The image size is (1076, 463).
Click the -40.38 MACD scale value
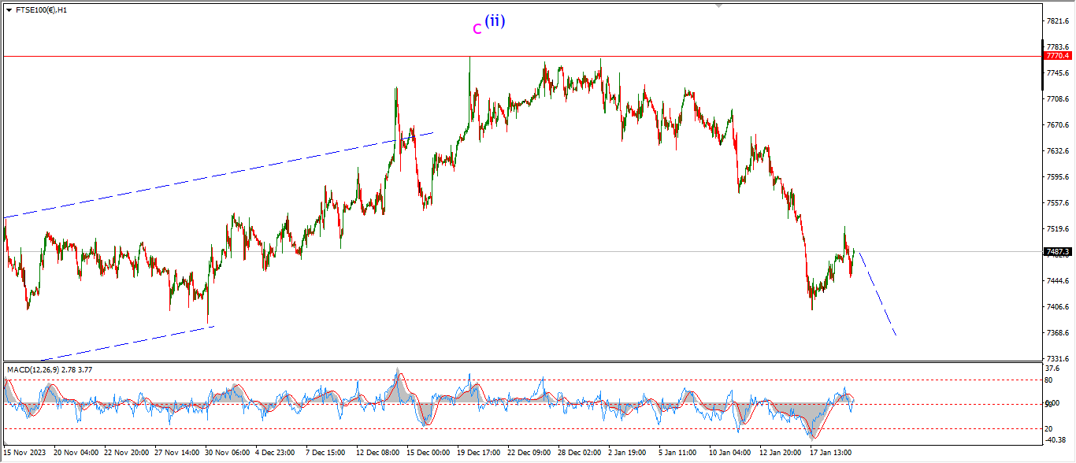(1055, 440)
